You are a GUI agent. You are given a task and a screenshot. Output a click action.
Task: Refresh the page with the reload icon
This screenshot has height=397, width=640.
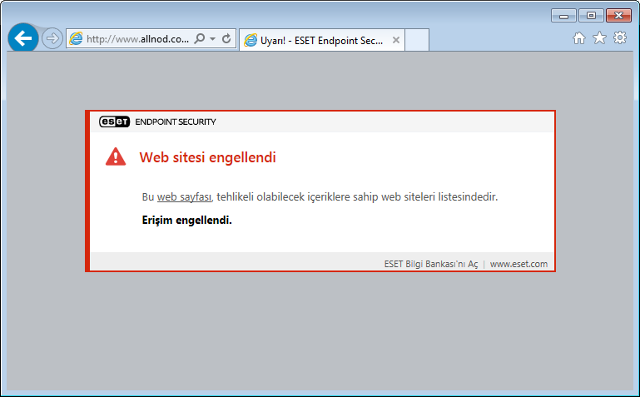tap(226, 39)
